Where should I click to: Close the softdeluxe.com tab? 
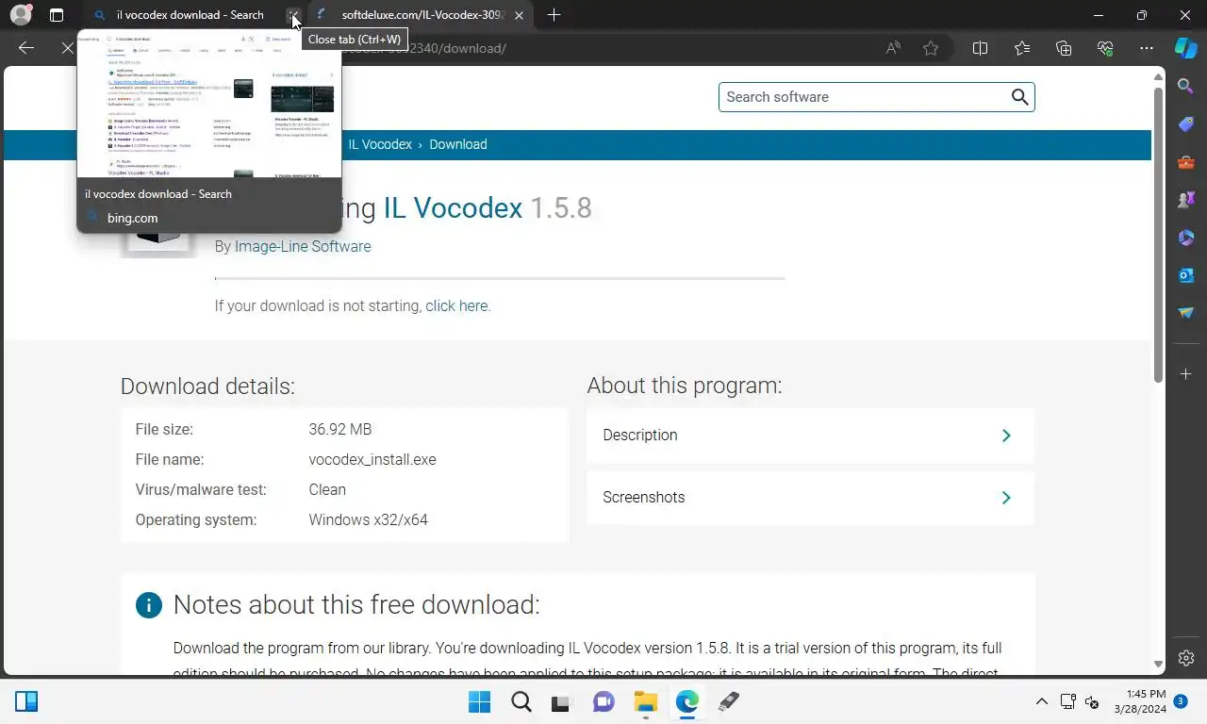[x=520, y=15]
